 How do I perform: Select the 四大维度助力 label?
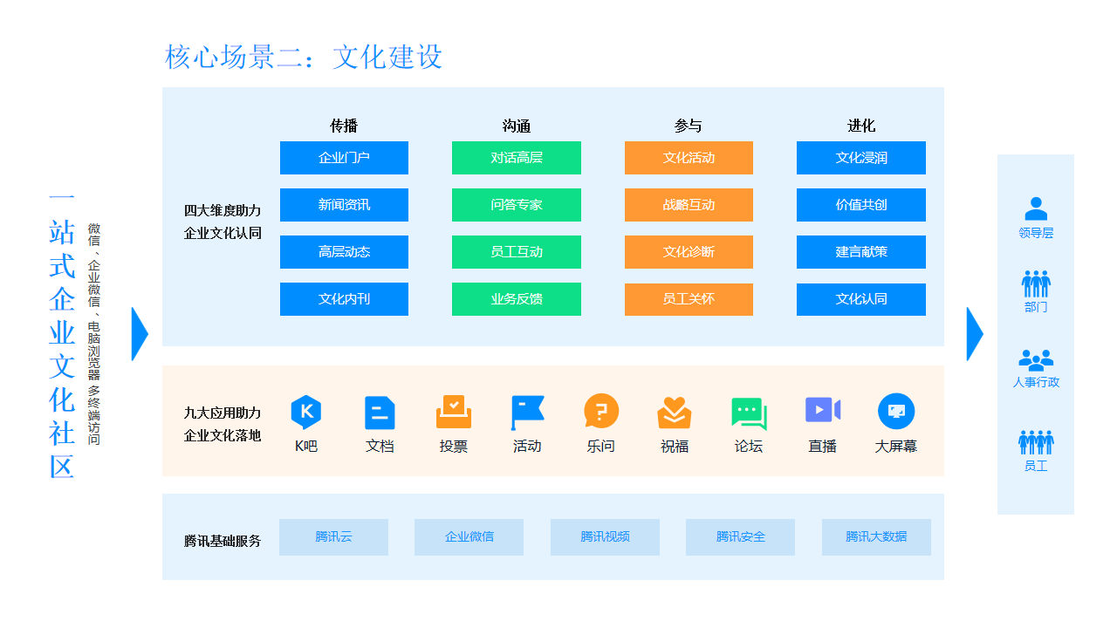(223, 211)
